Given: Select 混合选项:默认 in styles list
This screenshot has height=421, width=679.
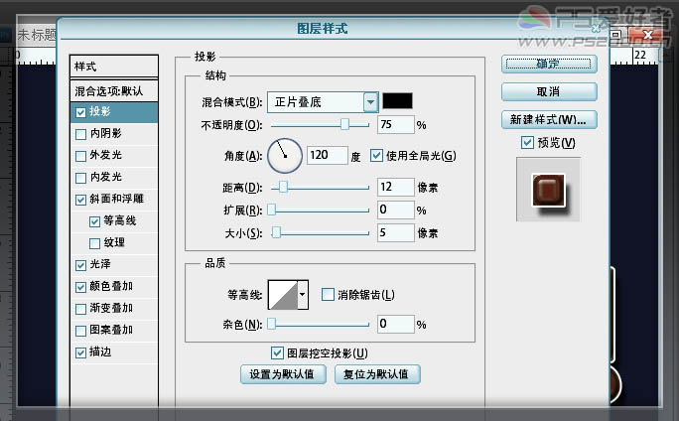Looking at the screenshot, I should [114, 91].
